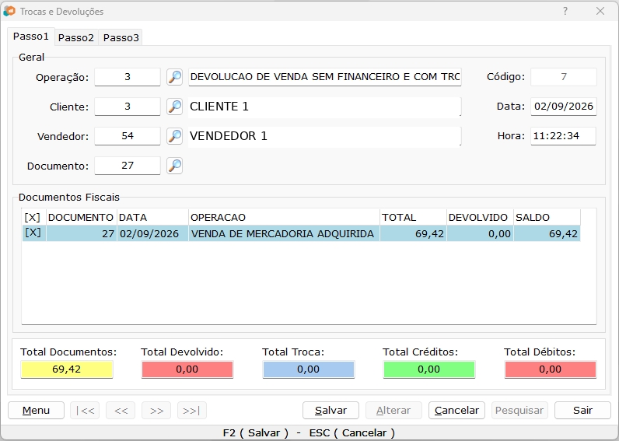619x441 pixels.
Task: Go to first record with |<<
Action: pyautogui.click(x=85, y=411)
